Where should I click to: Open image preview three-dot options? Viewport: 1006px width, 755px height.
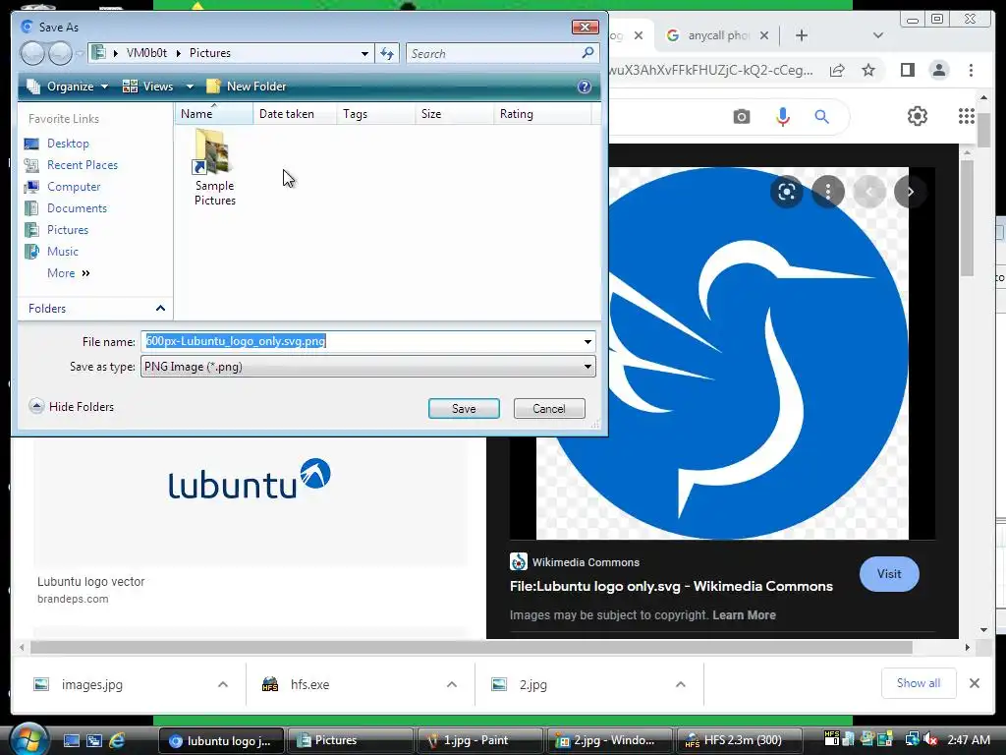pyautogui.click(x=828, y=192)
